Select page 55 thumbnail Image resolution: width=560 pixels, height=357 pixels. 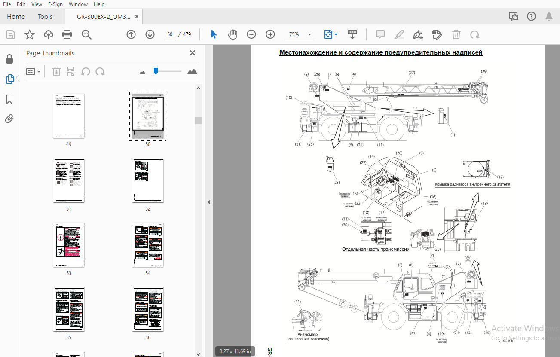click(69, 309)
